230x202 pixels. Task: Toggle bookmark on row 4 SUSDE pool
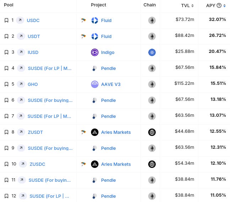(6, 68)
